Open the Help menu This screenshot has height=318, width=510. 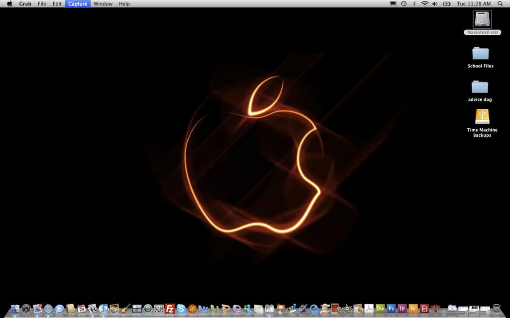point(124,3)
